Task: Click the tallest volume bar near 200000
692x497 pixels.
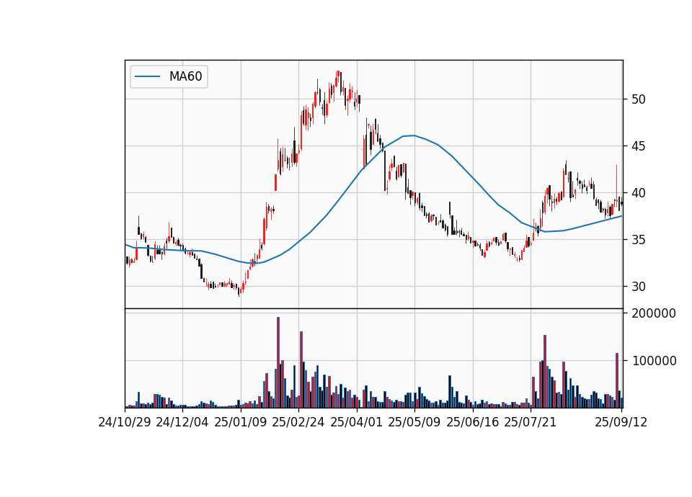Action: coord(278,362)
